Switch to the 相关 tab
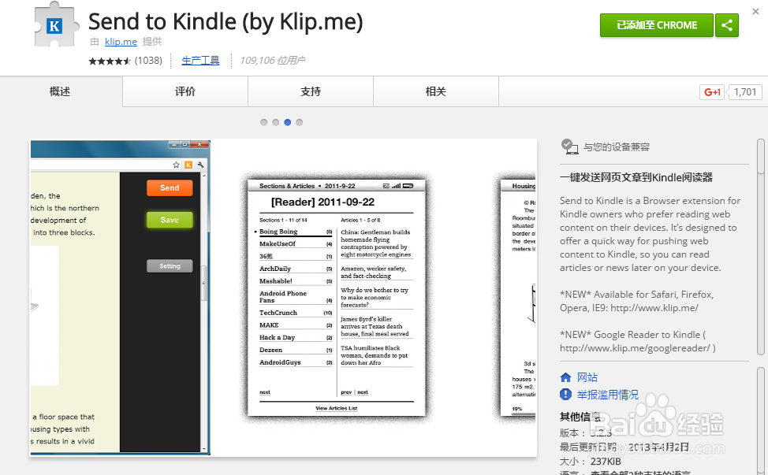Image resolution: width=768 pixels, height=475 pixels. [436, 91]
